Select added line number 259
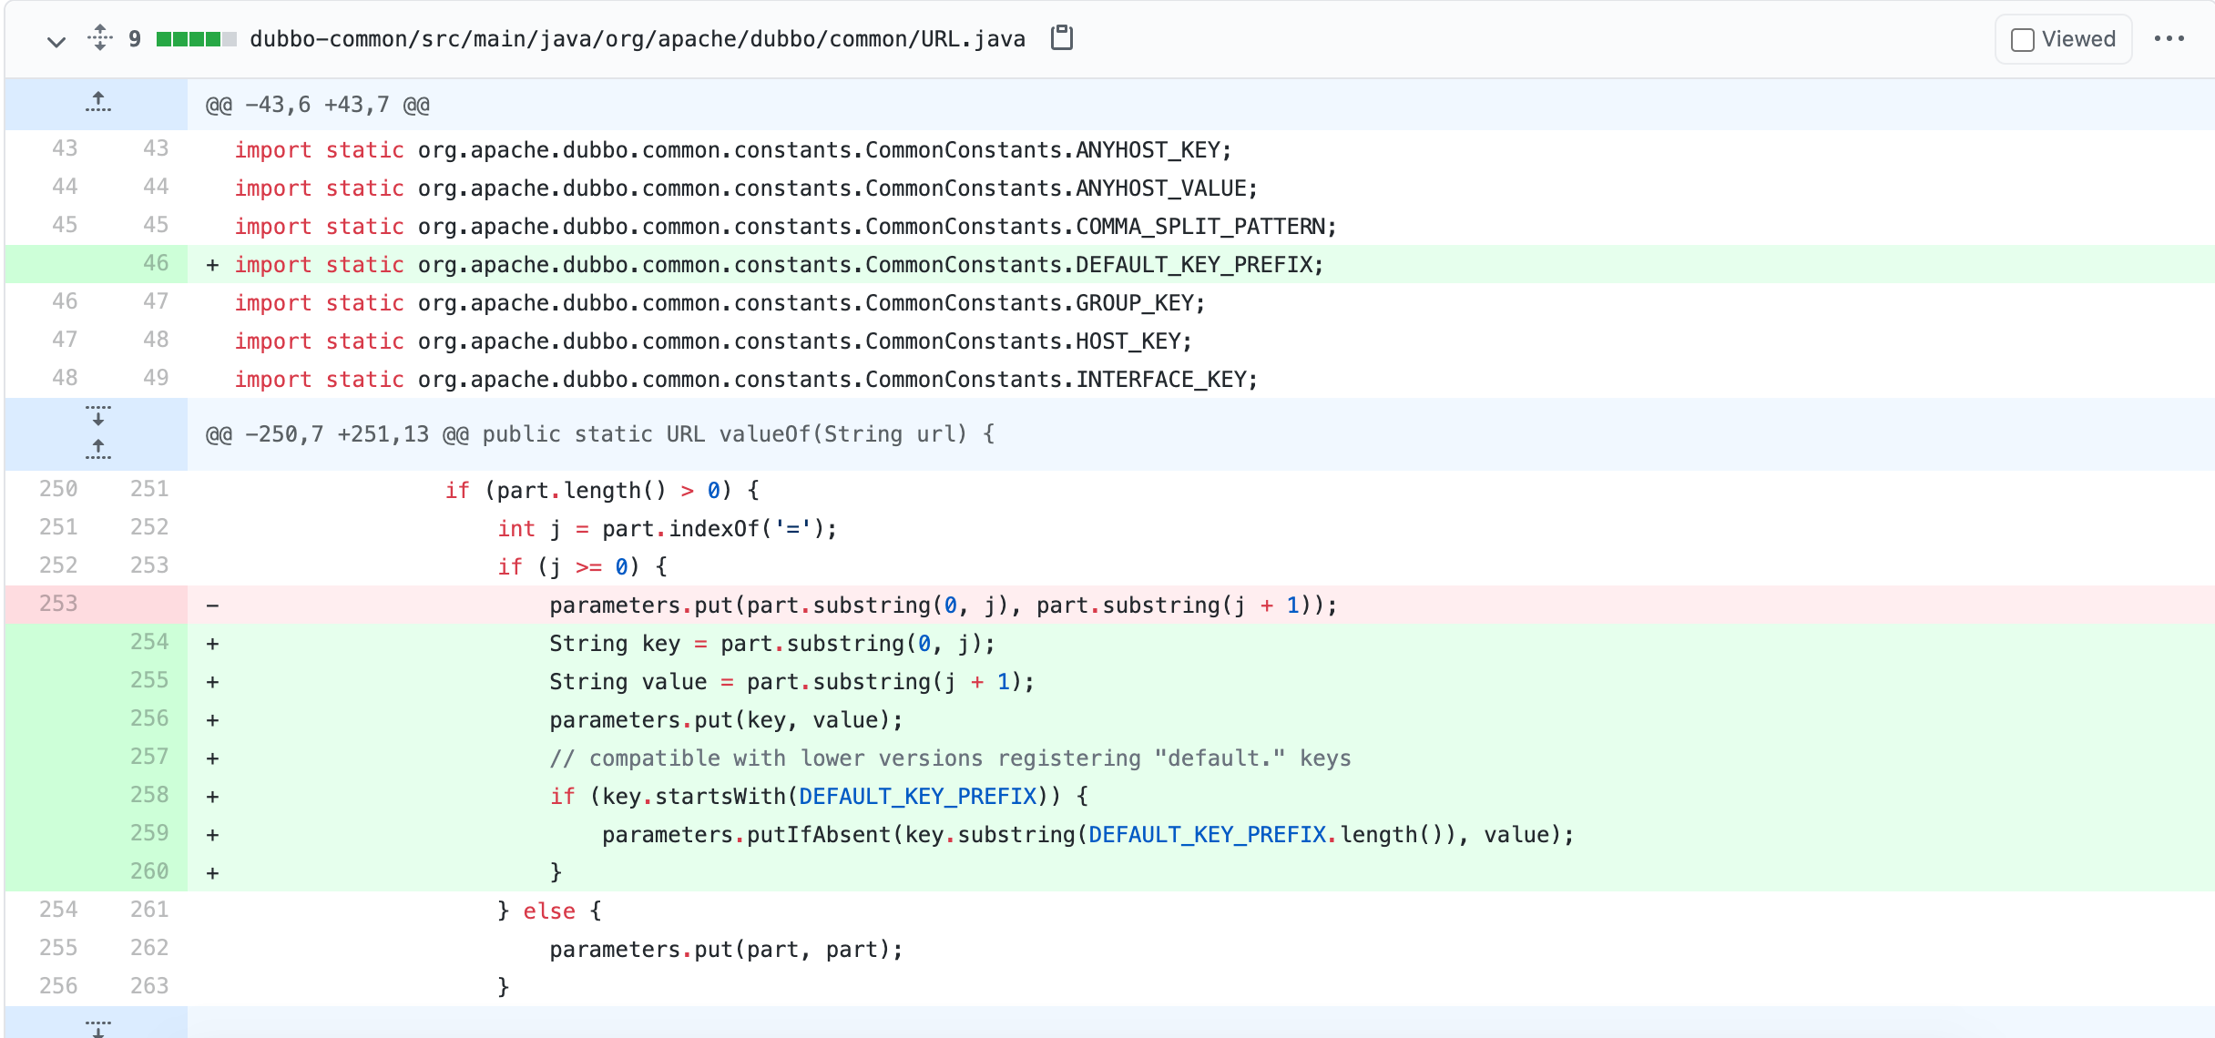 pyautogui.click(x=149, y=833)
